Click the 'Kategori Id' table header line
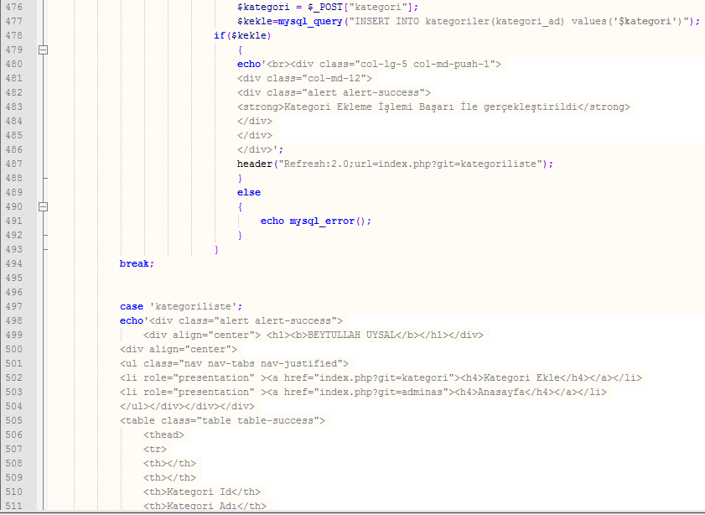The width and height of the screenshot is (705, 515). pos(202,492)
